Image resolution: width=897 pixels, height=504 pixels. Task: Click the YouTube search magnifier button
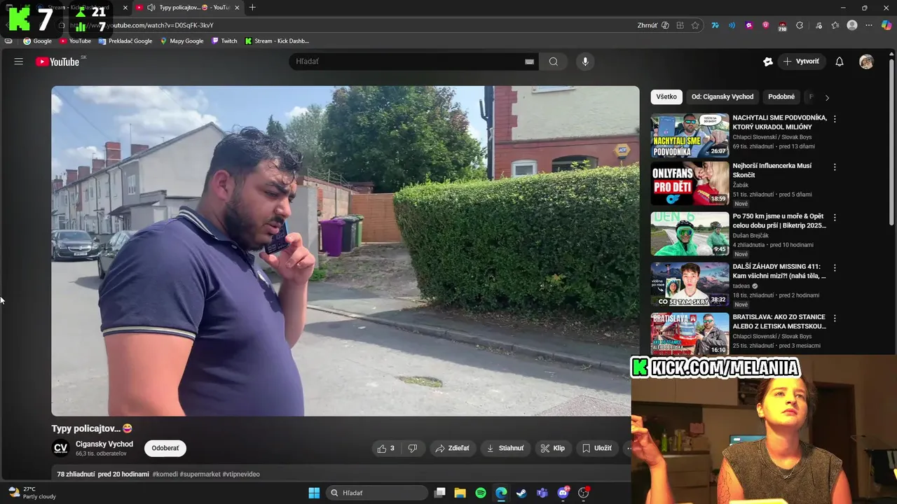554,62
